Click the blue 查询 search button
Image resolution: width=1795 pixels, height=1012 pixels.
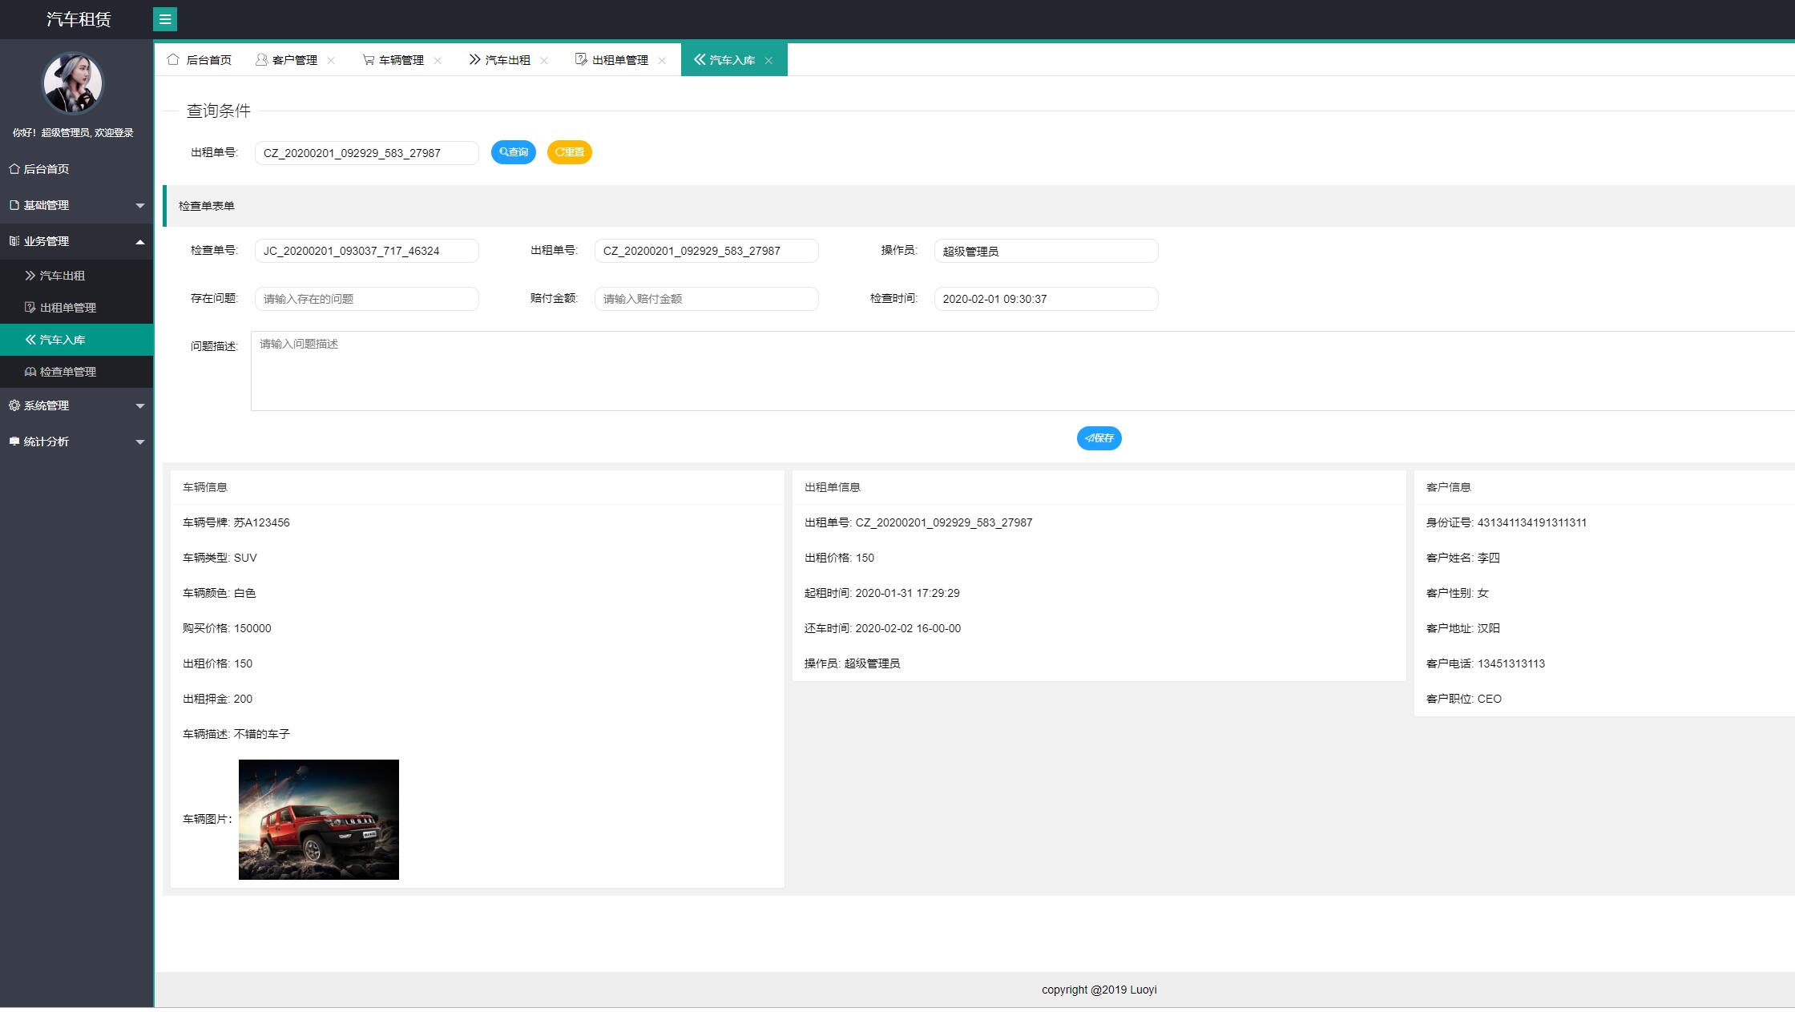coord(513,152)
